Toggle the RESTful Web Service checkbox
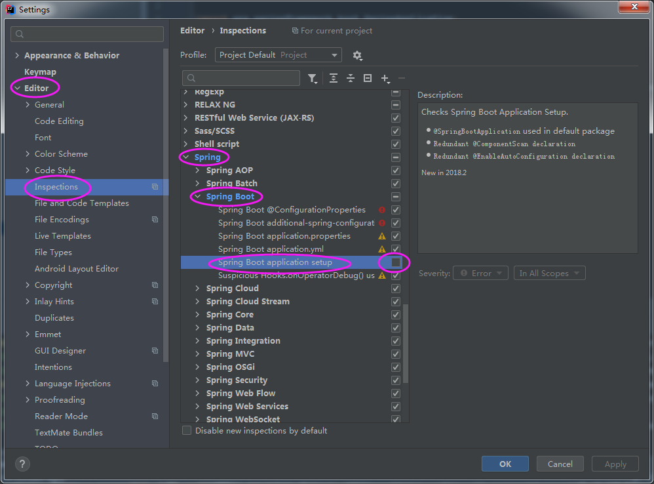The height and width of the screenshot is (484, 654). 396,117
